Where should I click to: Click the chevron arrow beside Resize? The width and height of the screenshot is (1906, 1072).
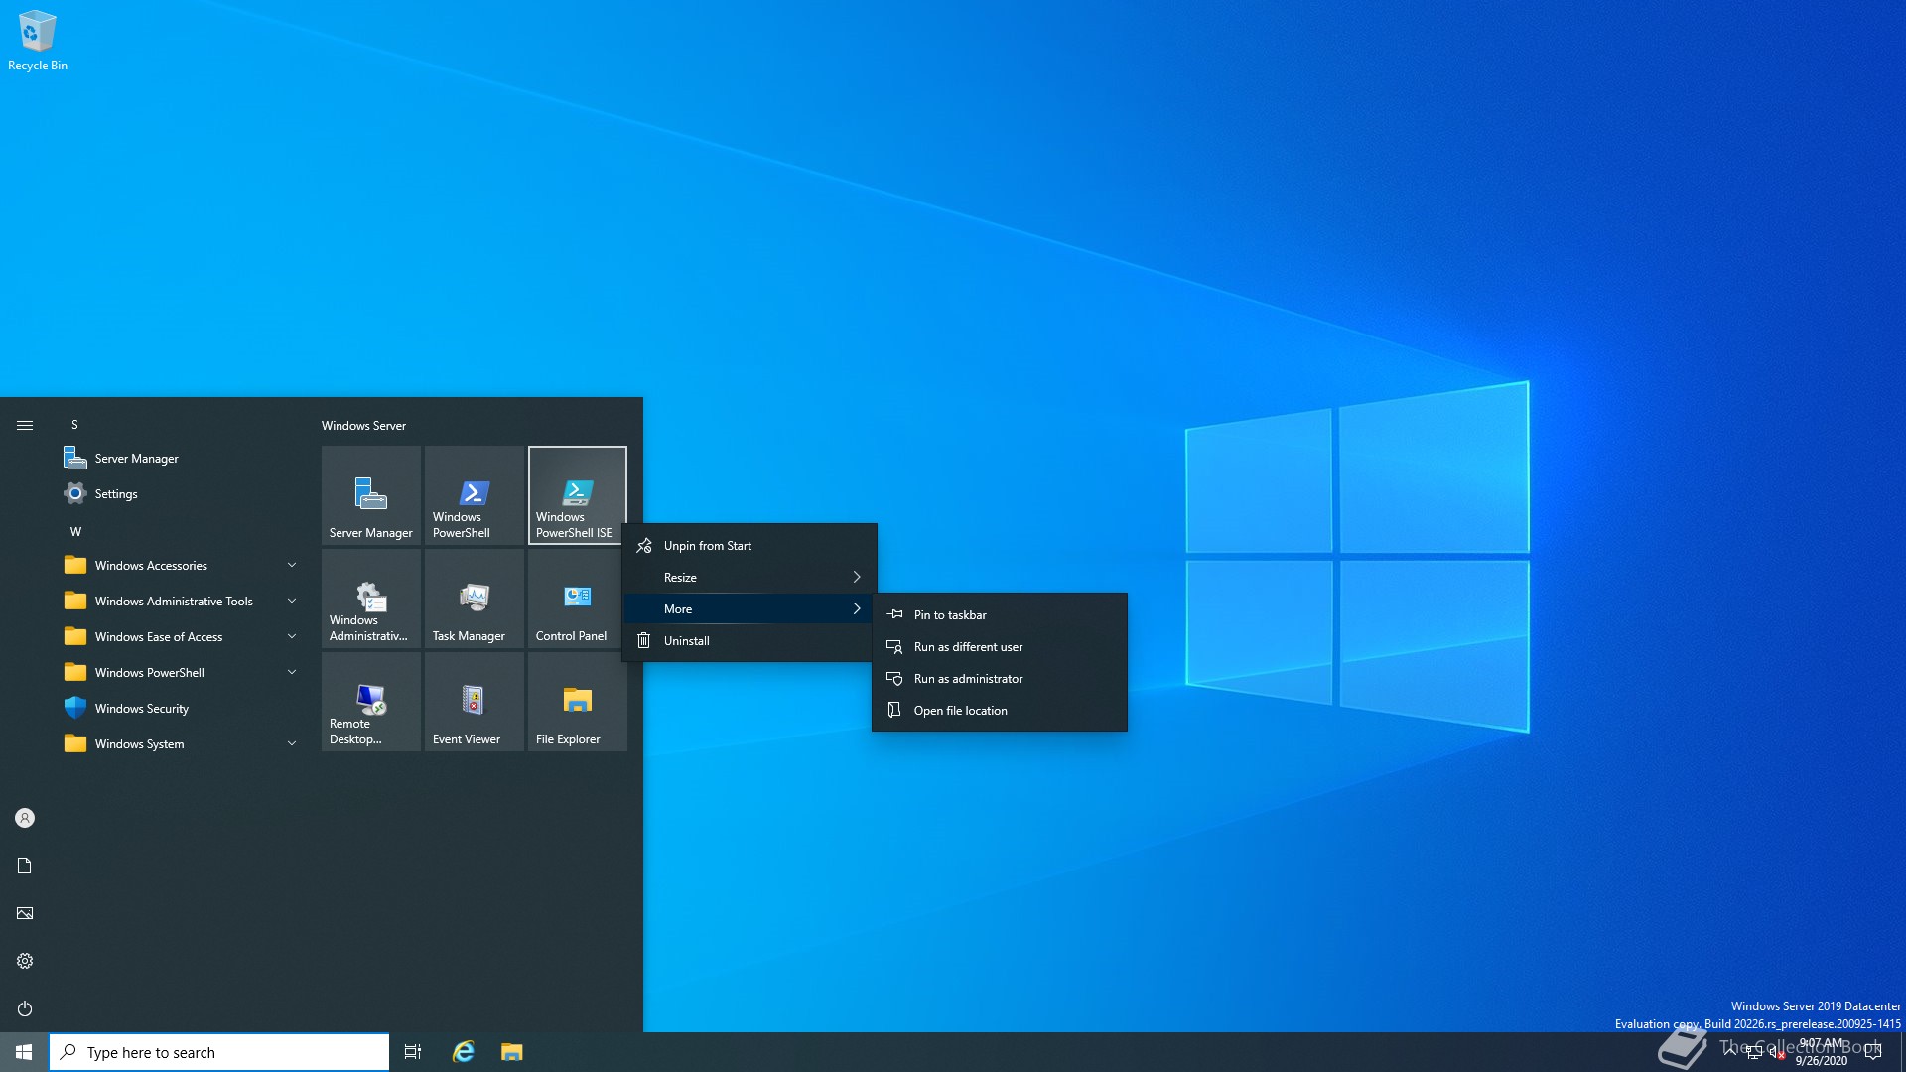click(x=857, y=577)
